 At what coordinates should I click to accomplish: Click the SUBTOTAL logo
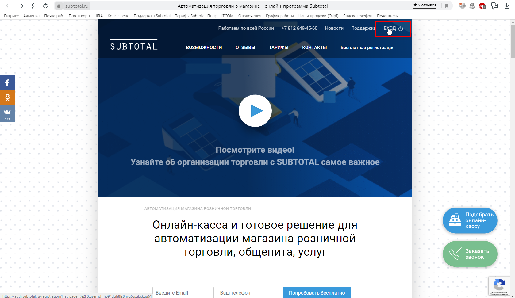click(134, 45)
